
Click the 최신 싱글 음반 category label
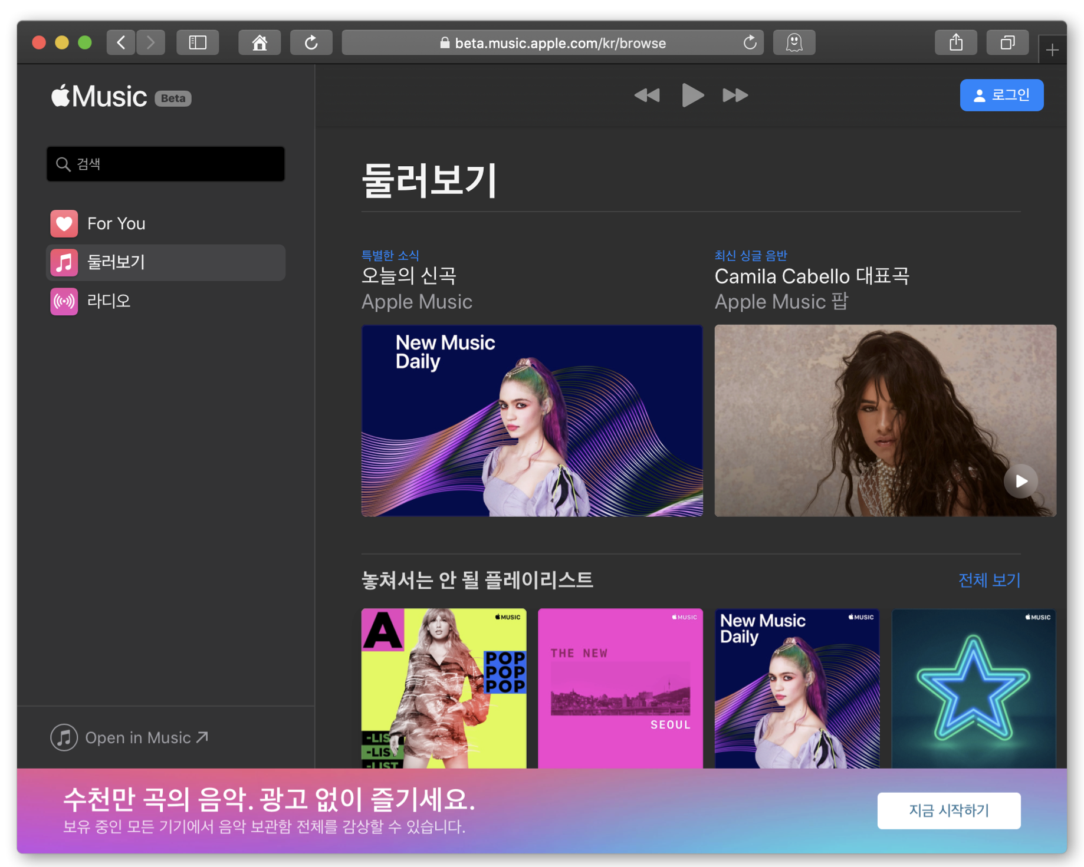(751, 255)
